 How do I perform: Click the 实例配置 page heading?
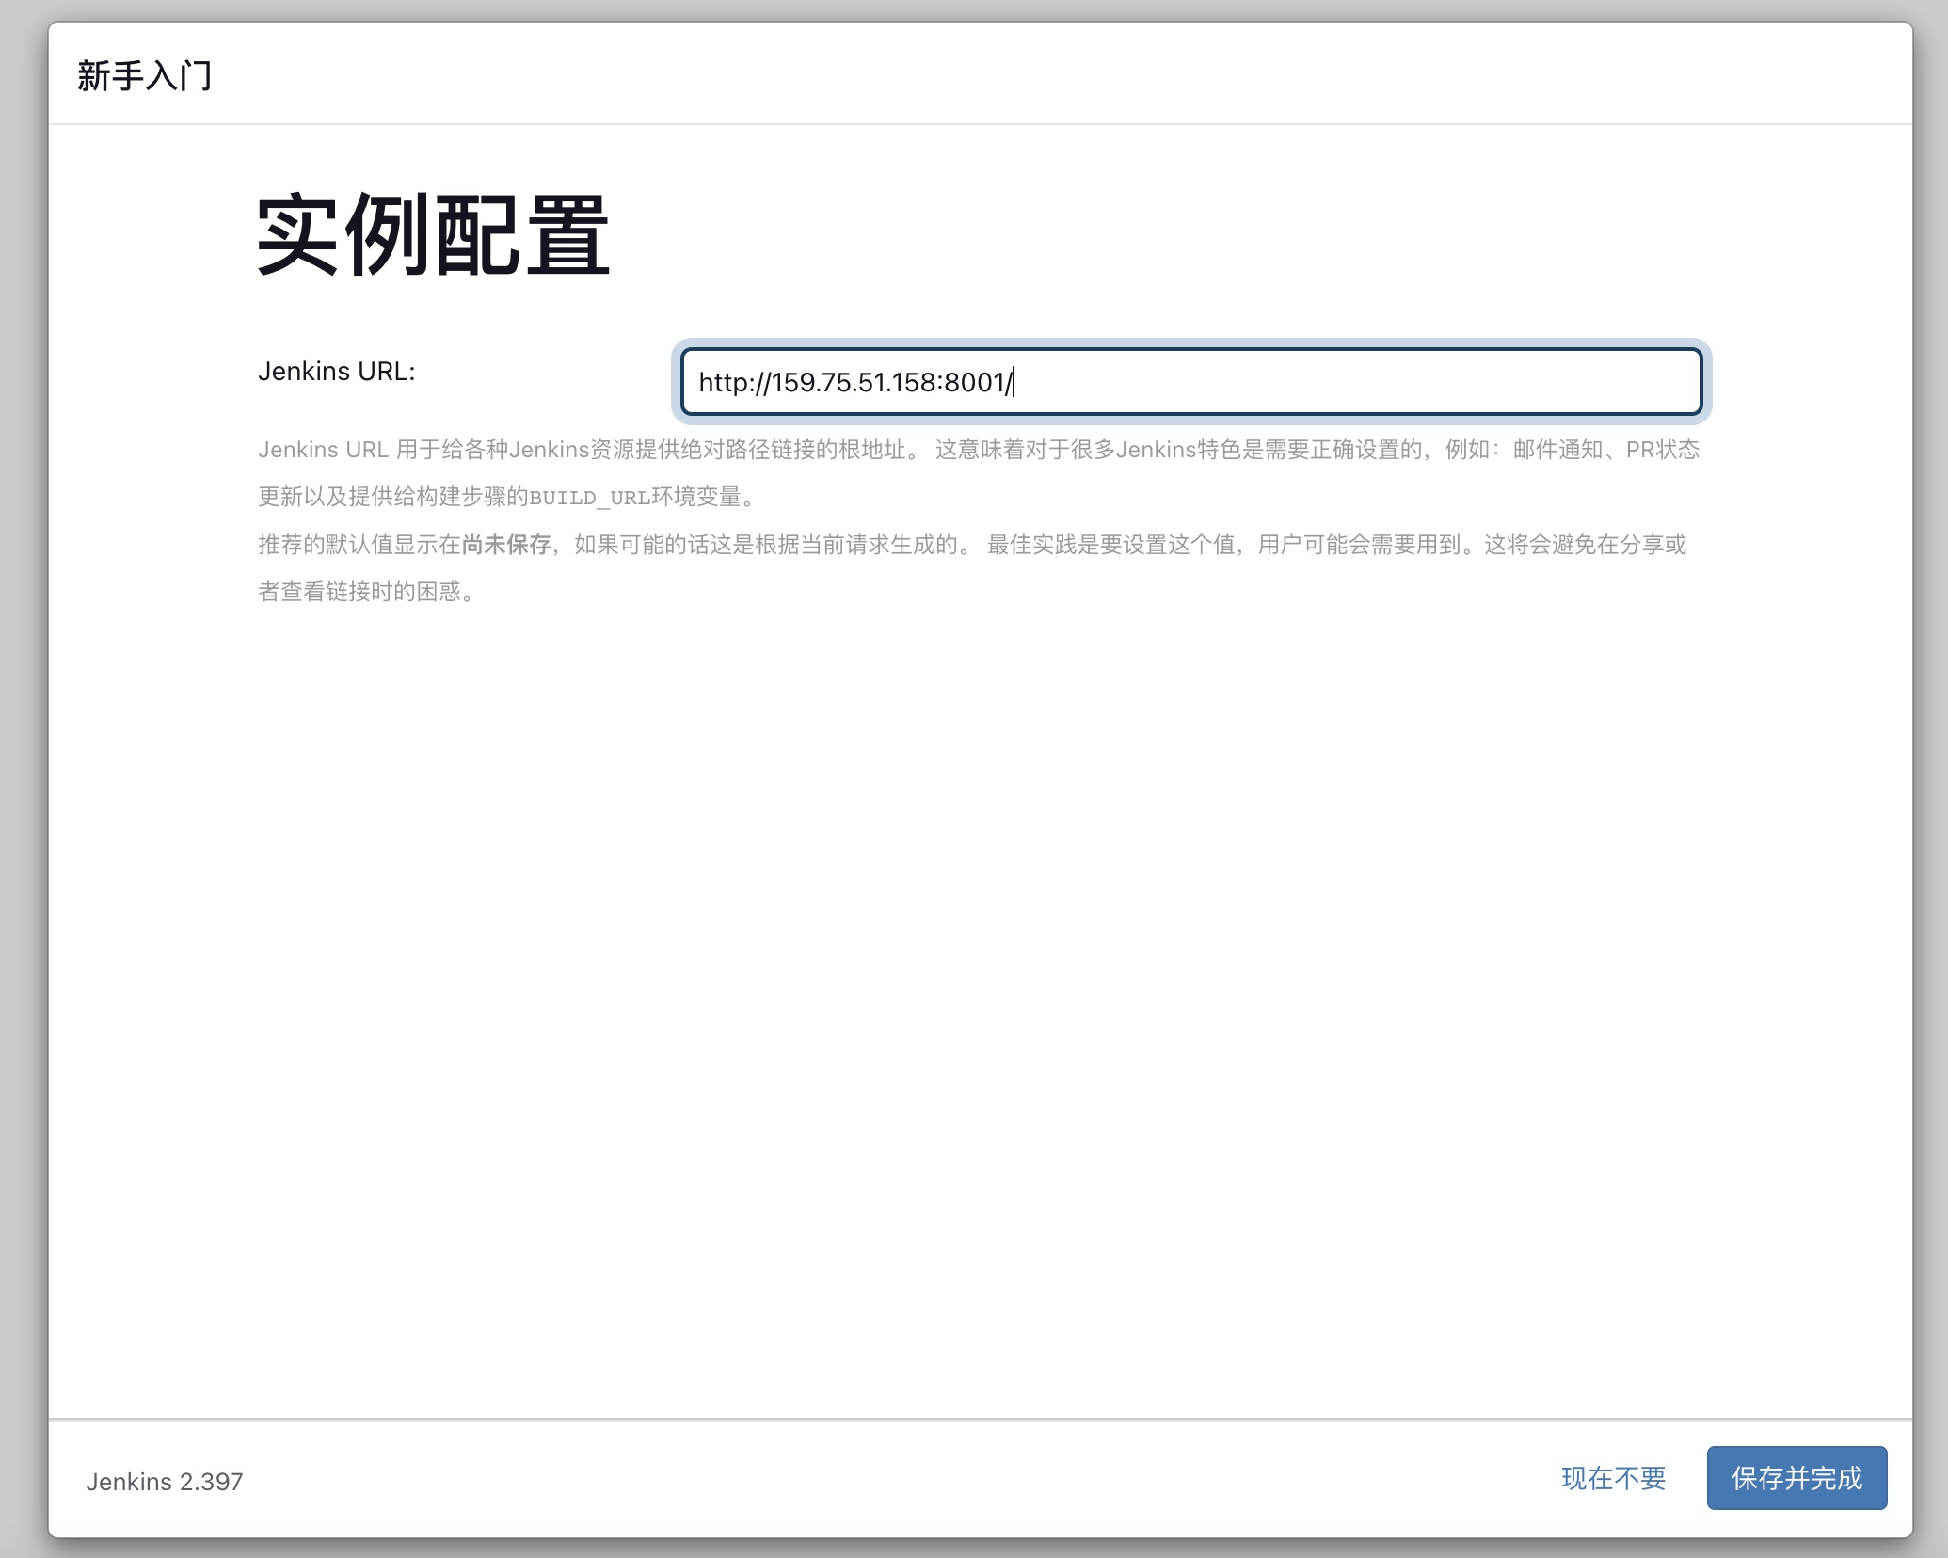coord(433,236)
